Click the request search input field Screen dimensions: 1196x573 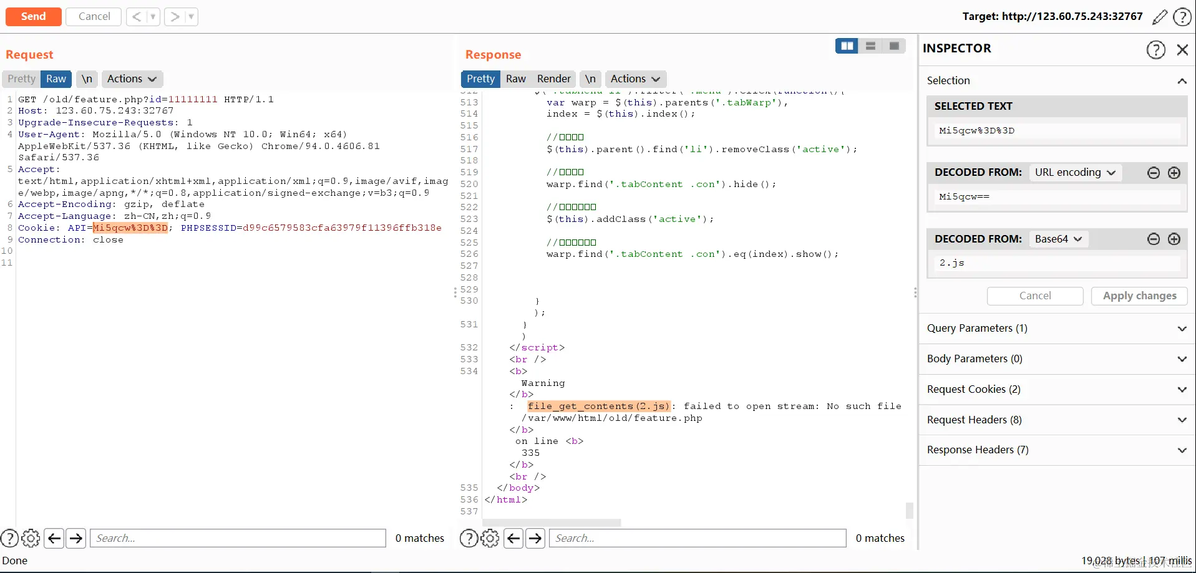point(238,538)
